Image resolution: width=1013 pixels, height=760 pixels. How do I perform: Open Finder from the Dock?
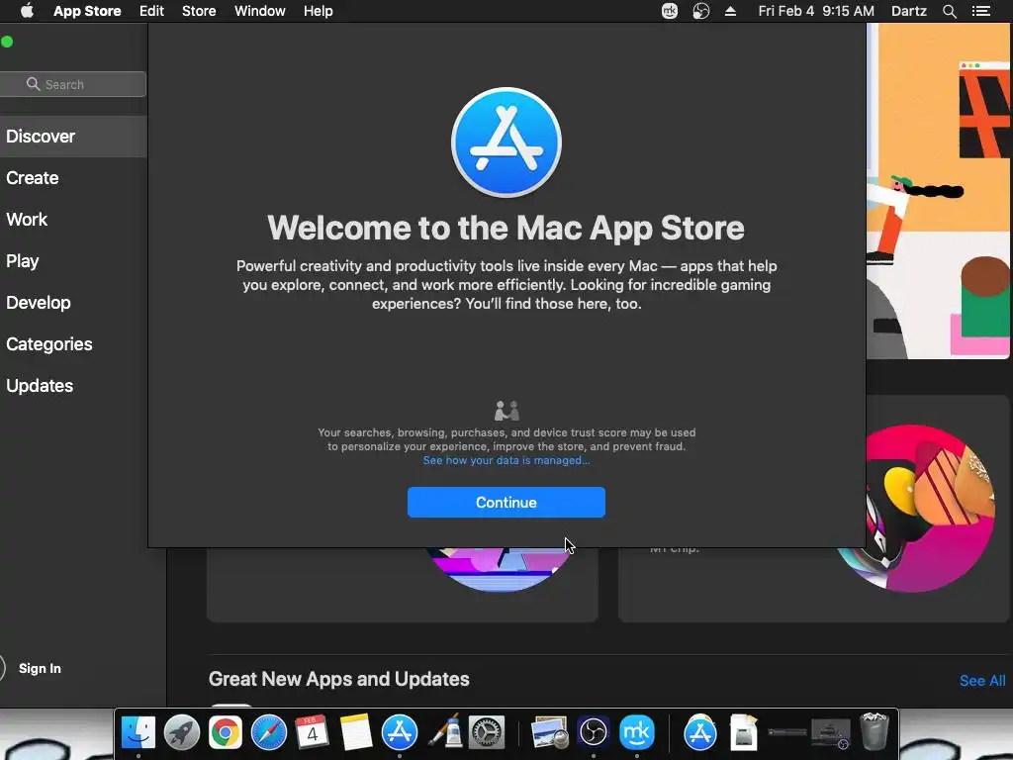pyautogui.click(x=138, y=732)
